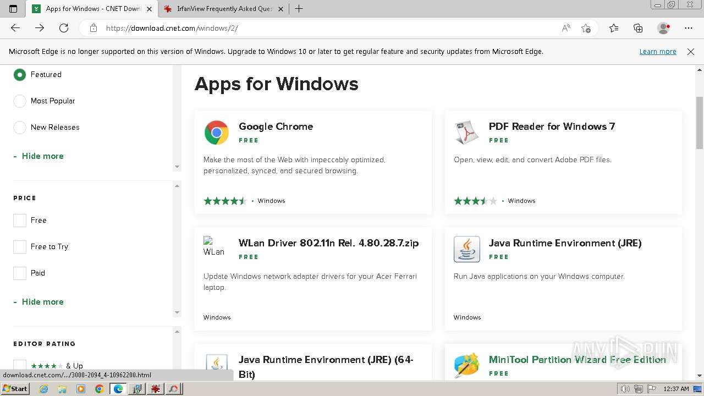Image resolution: width=704 pixels, height=396 pixels.
Task: Switch to Apps for Windows CNET tab
Action: pos(91,9)
